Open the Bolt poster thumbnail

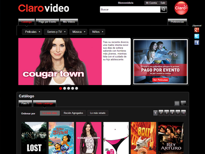pos(143,138)
